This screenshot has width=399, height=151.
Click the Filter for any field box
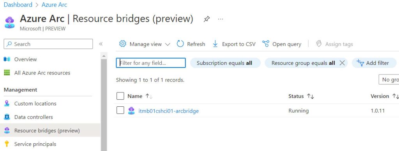151,63
